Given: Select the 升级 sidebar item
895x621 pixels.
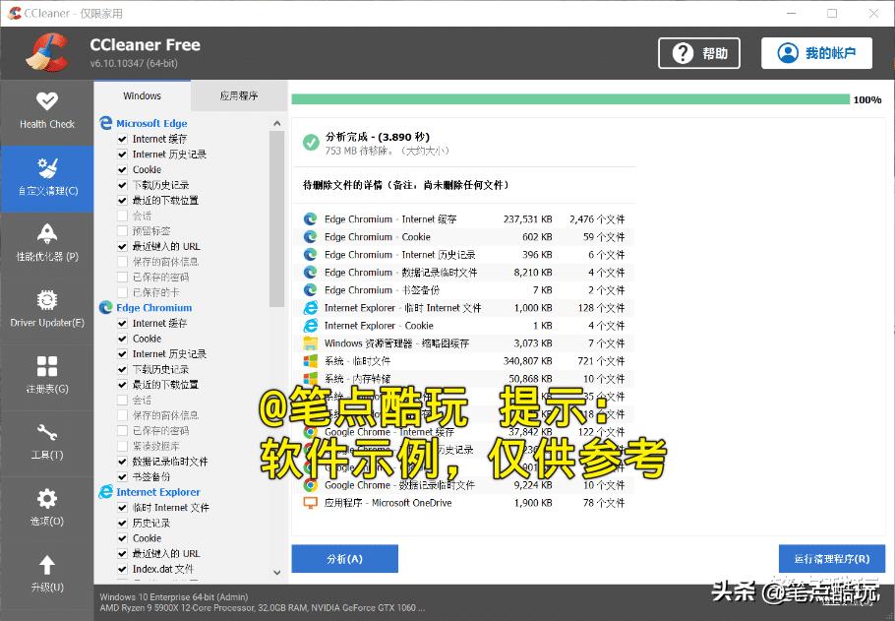Looking at the screenshot, I should click(46, 573).
